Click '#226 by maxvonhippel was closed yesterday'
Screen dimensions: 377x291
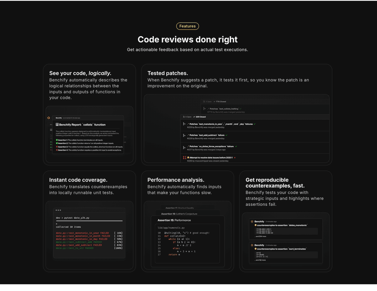tap(208, 161)
